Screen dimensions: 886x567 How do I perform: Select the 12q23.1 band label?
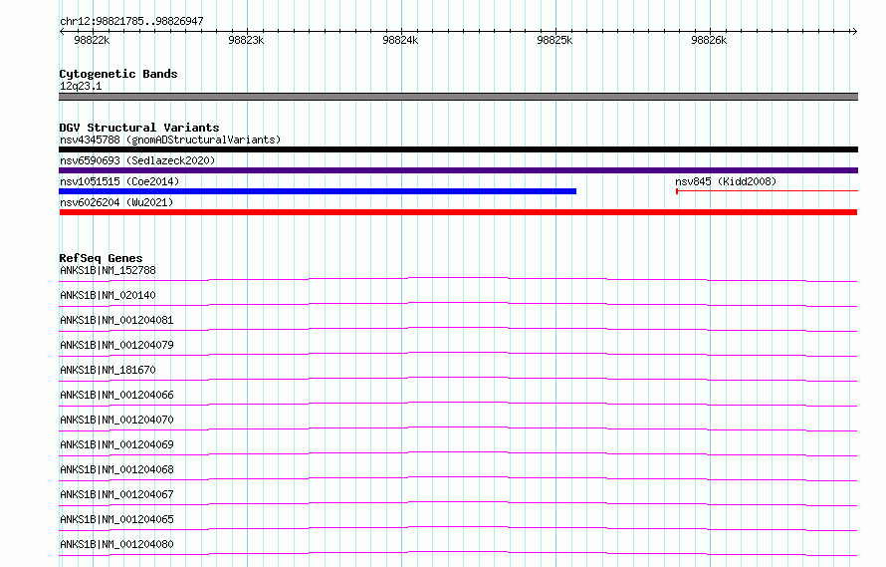(81, 86)
